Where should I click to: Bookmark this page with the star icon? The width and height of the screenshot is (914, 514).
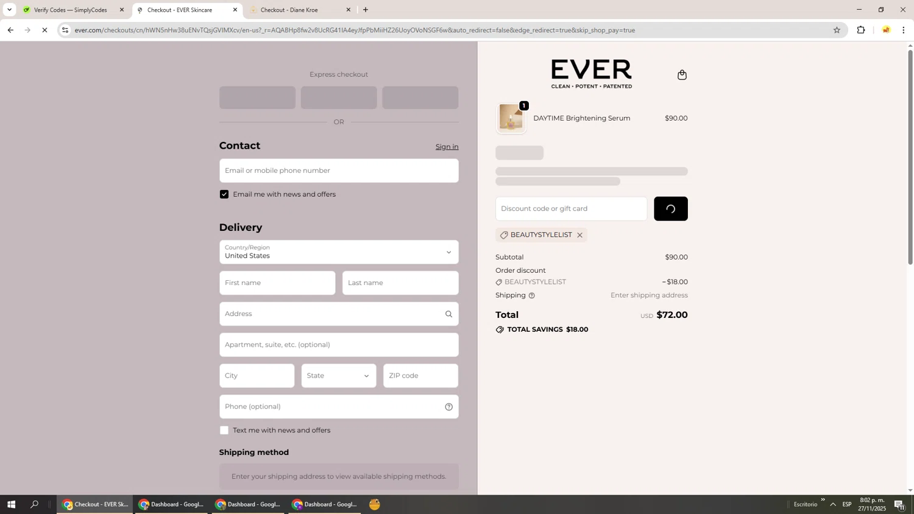pyautogui.click(x=837, y=30)
